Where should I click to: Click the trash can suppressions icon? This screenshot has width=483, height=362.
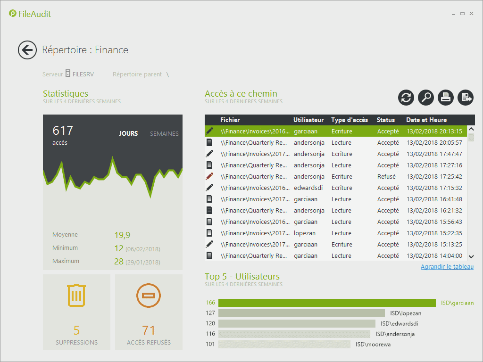[x=76, y=296]
